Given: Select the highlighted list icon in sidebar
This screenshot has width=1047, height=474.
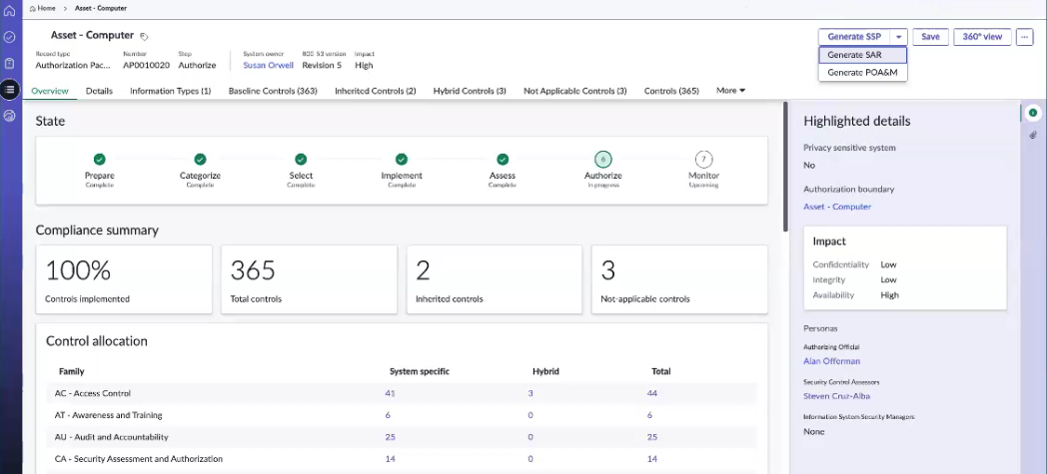Looking at the screenshot, I should (9, 90).
